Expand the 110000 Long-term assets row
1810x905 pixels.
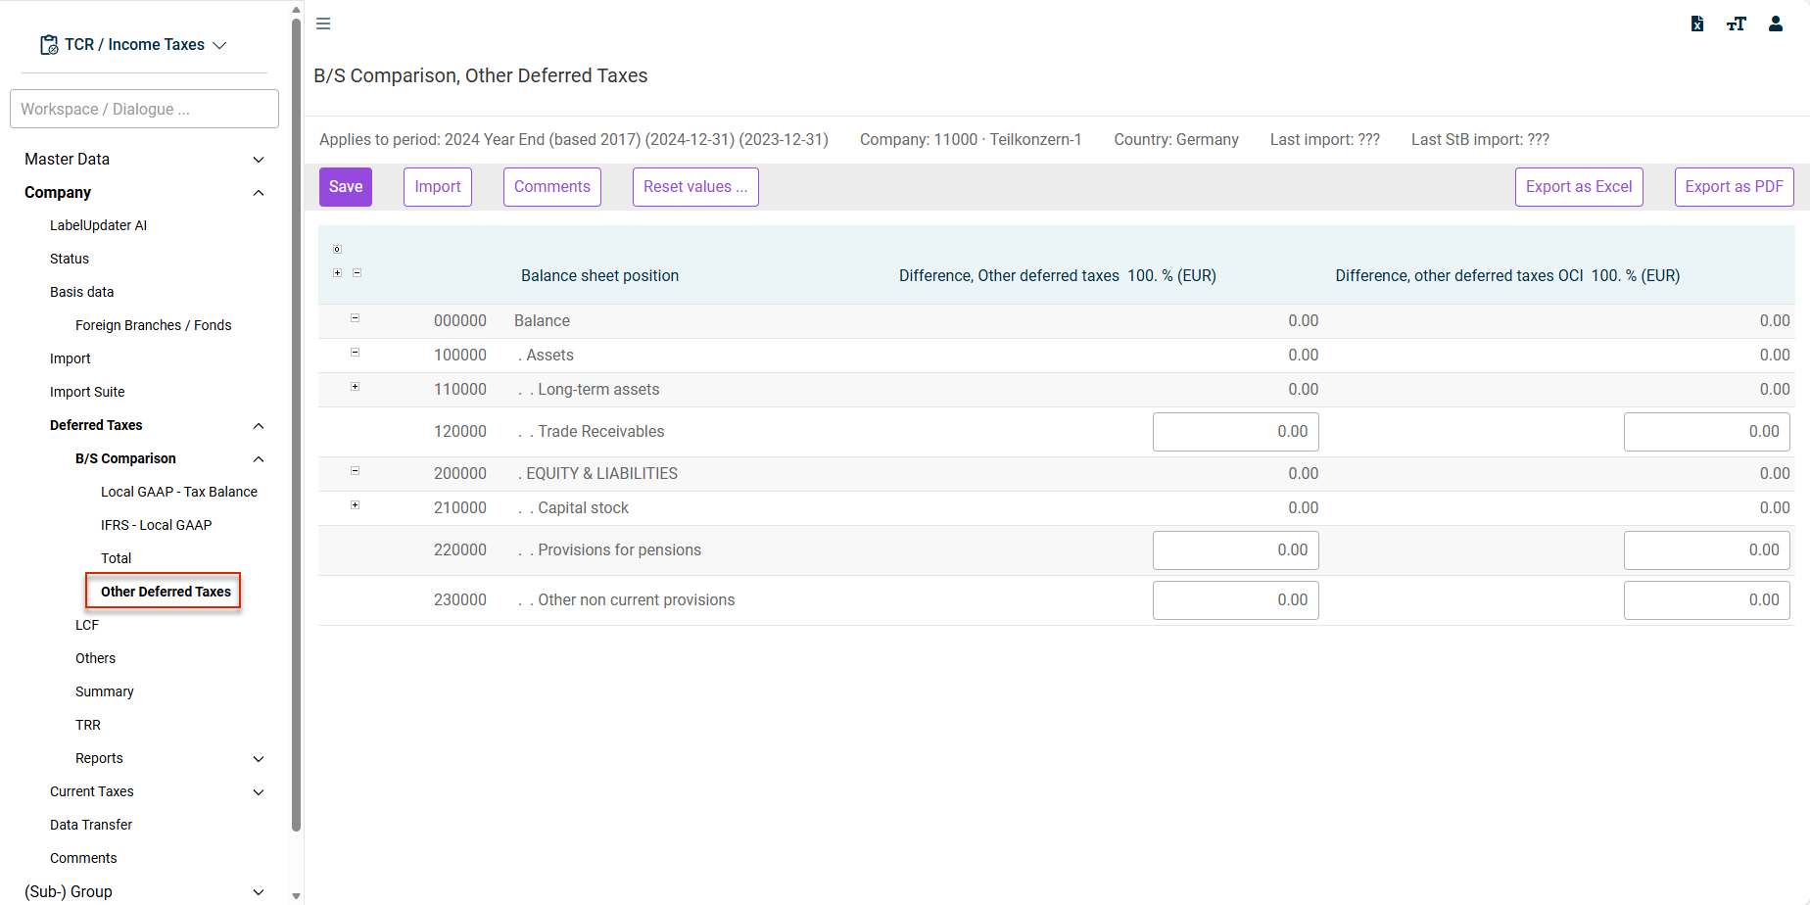coord(355,386)
